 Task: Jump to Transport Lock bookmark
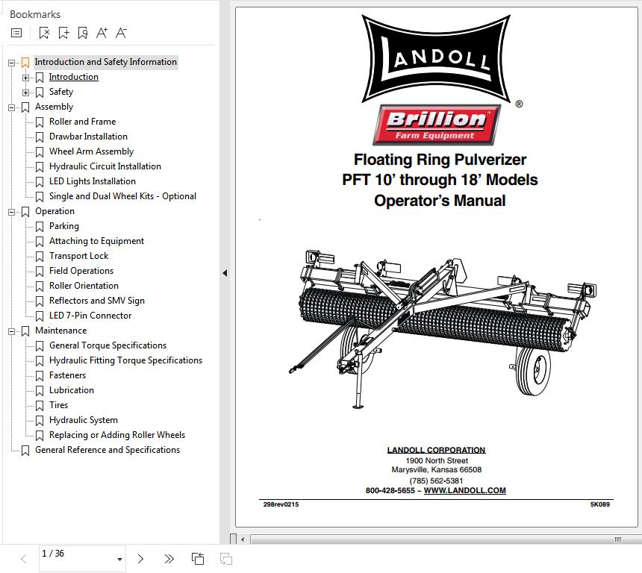(78, 256)
